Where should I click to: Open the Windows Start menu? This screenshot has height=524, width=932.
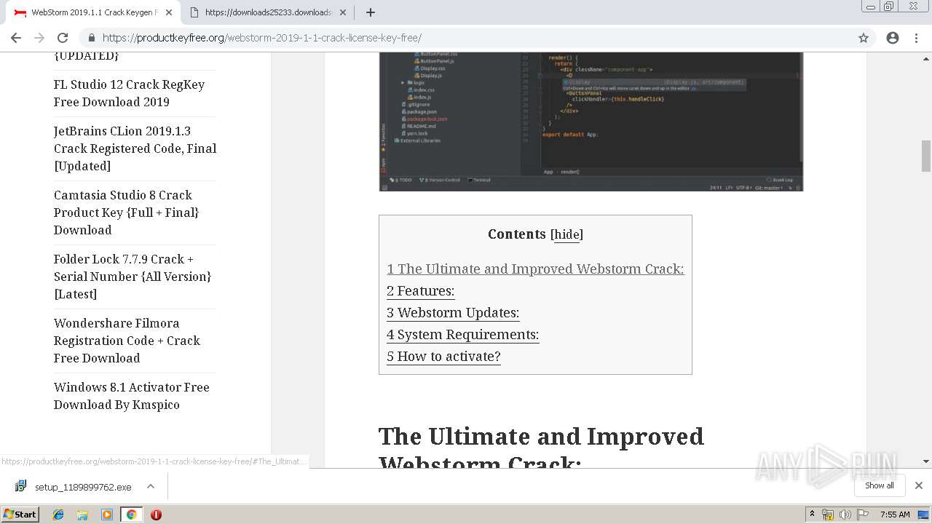point(20,514)
